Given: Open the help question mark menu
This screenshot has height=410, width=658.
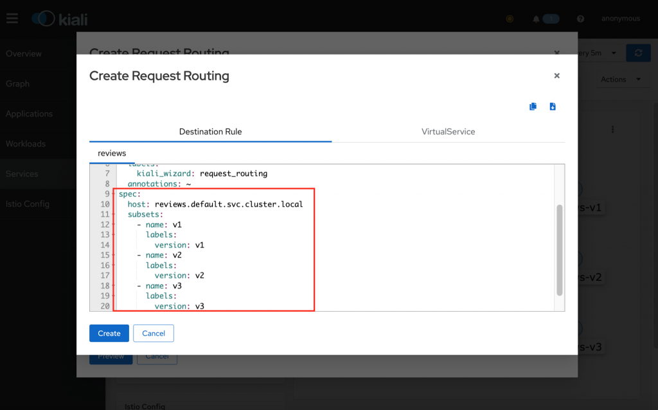Looking at the screenshot, I should [580, 19].
